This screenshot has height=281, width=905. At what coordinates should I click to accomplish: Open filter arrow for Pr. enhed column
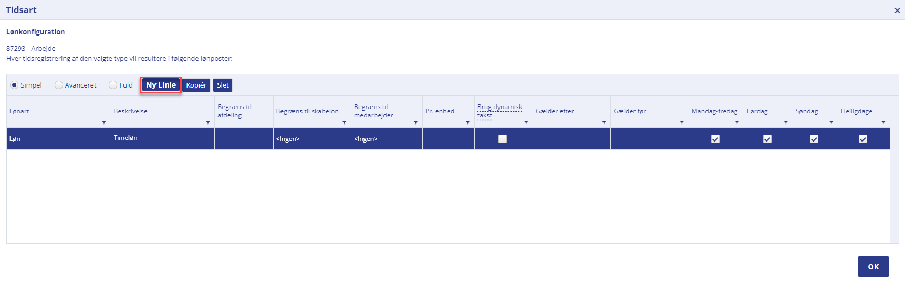click(468, 123)
